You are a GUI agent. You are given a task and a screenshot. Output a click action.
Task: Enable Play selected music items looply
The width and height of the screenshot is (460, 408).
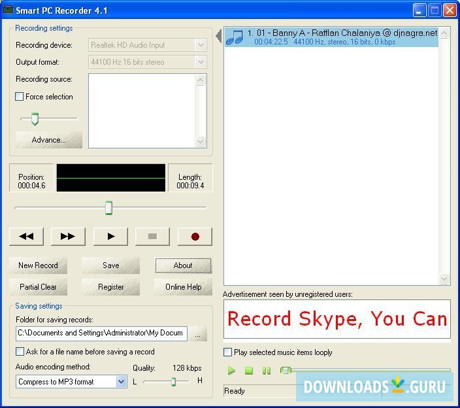point(227,352)
